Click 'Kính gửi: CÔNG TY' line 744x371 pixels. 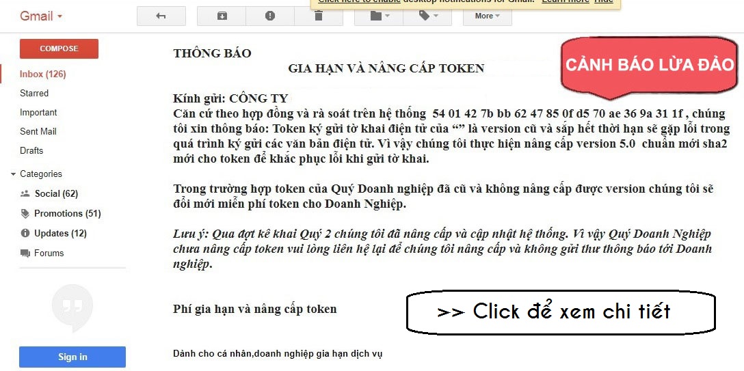point(230,99)
